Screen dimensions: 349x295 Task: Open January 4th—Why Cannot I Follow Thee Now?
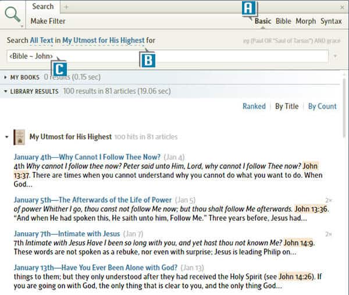click(87, 157)
